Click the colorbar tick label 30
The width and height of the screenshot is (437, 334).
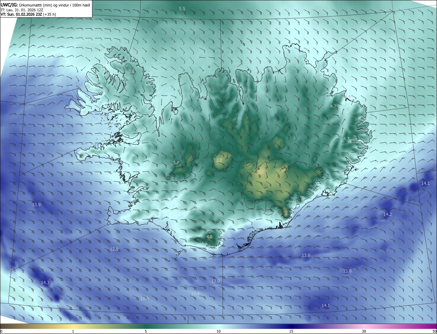click(x=364, y=331)
